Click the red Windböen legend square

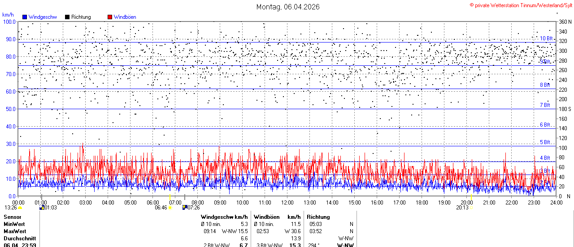coord(110,17)
